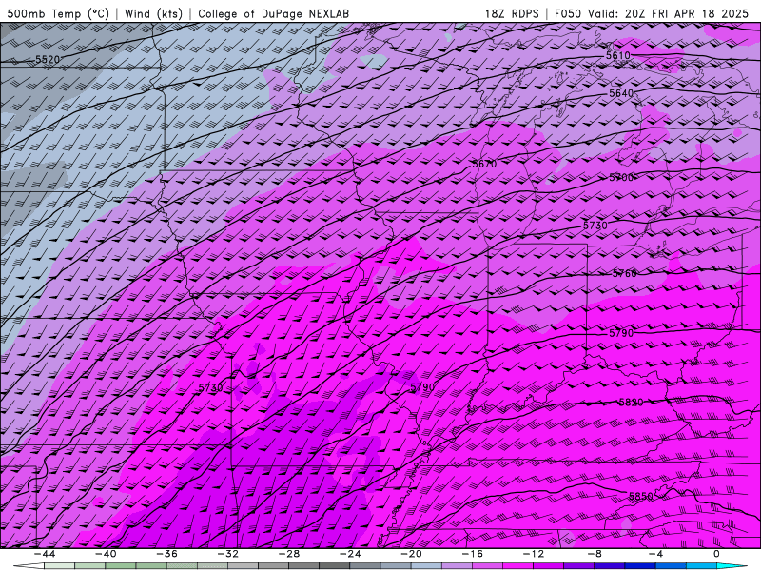Click the 5610 height contour label
This screenshot has height=571, width=761.
pos(617,55)
